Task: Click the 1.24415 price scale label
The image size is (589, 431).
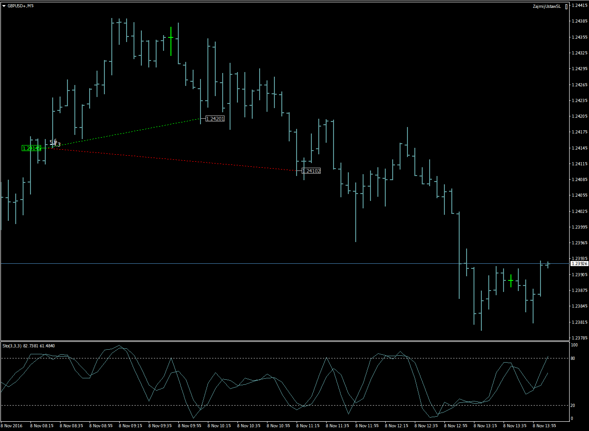Action: coord(579,6)
